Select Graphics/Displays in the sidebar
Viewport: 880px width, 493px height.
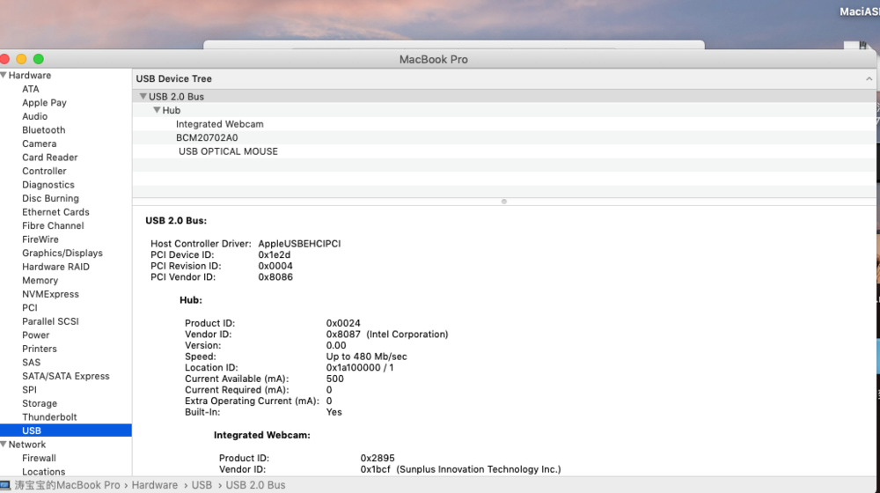click(x=62, y=253)
